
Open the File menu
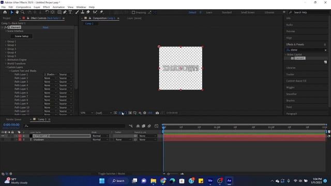pyautogui.click(x=4, y=7)
